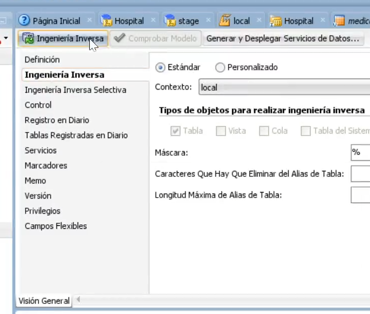Viewport: 370px width, 314px height.
Task: Click the second Hospital tab's datastore icon
Action: [x=276, y=21]
